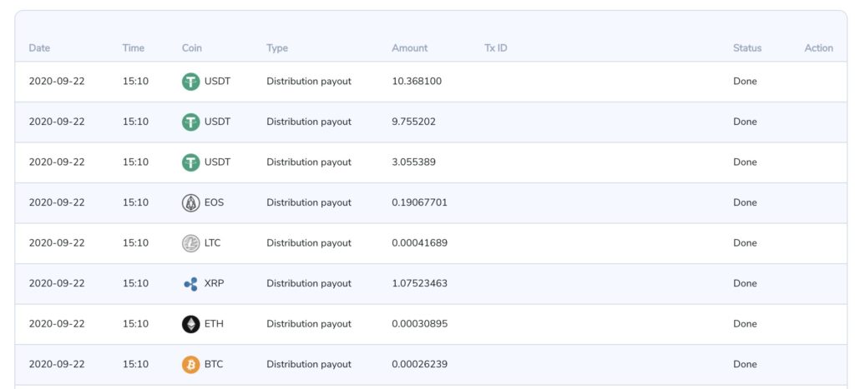Select the Type column header
Screen dimensions: 855x389
(x=277, y=48)
